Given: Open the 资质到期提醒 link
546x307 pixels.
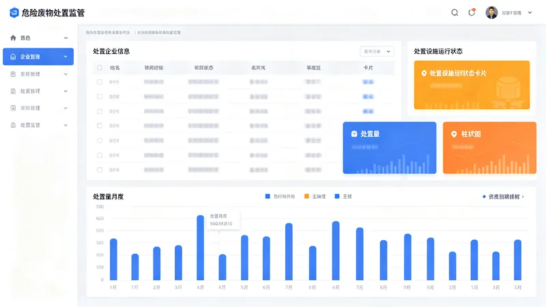Looking at the screenshot, I should tap(504, 196).
